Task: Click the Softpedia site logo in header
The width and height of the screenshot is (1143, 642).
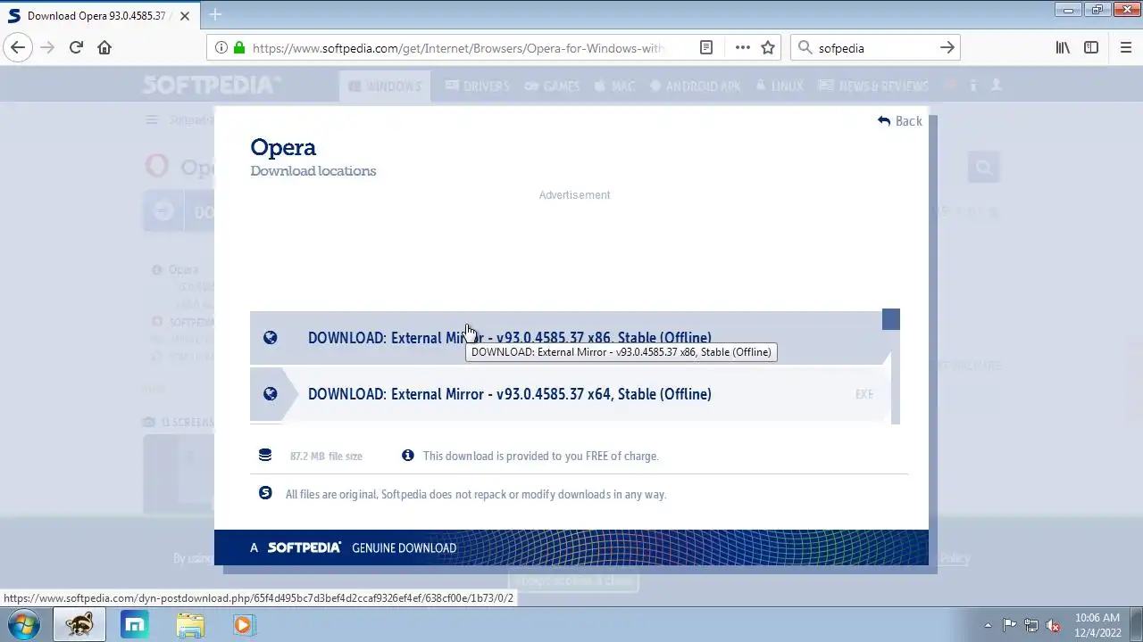Action: pos(212,86)
